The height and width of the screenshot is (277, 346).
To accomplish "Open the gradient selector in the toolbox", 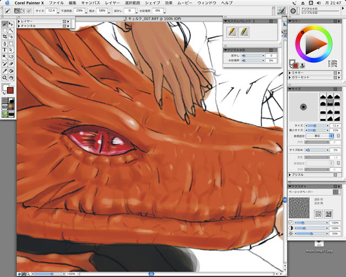I will pos(11,101).
